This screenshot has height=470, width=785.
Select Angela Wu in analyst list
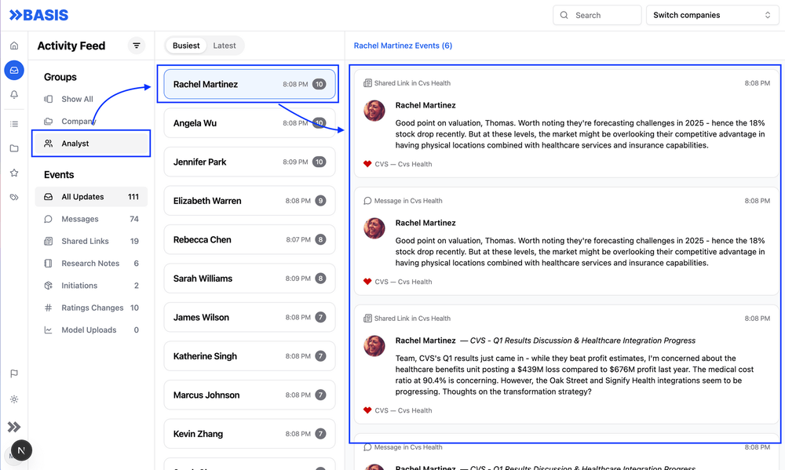point(250,123)
